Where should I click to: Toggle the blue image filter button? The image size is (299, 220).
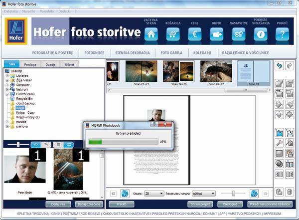click(36, 145)
